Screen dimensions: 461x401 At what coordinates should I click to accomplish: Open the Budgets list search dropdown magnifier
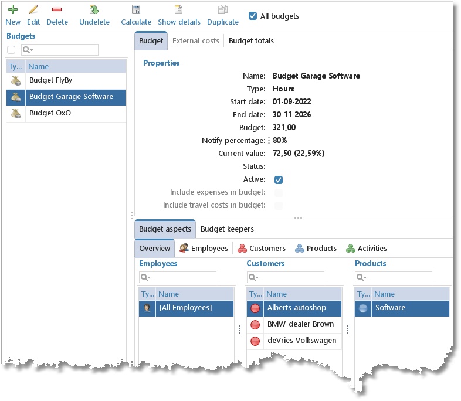point(28,50)
